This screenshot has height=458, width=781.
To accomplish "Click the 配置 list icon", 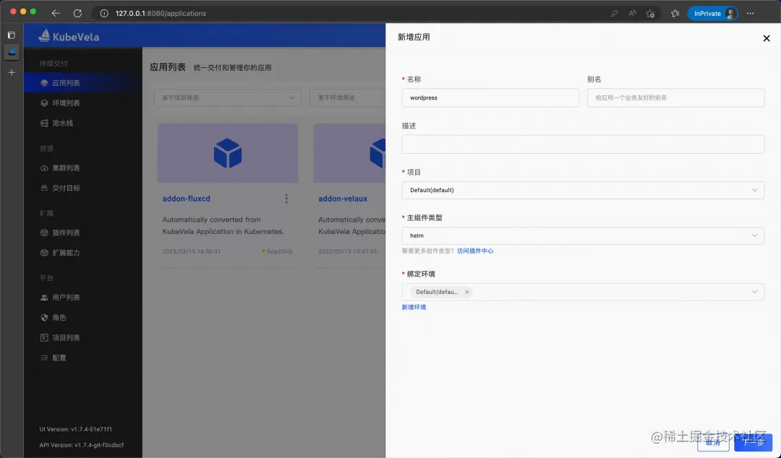I will (x=44, y=358).
